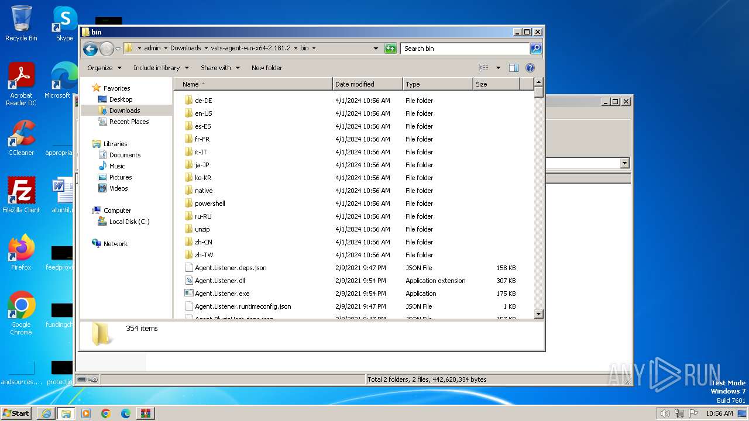The height and width of the screenshot is (421, 749).
Task: Select the en-US folder
Action: tap(203, 113)
